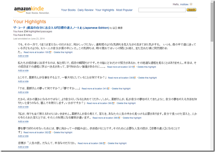Open the dropdown next to Hello, irodraw
Viewport: 215px width, 152px height.
(191, 4)
